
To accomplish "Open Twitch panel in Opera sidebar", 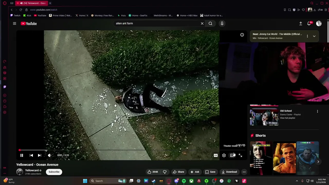I will click(5, 87).
